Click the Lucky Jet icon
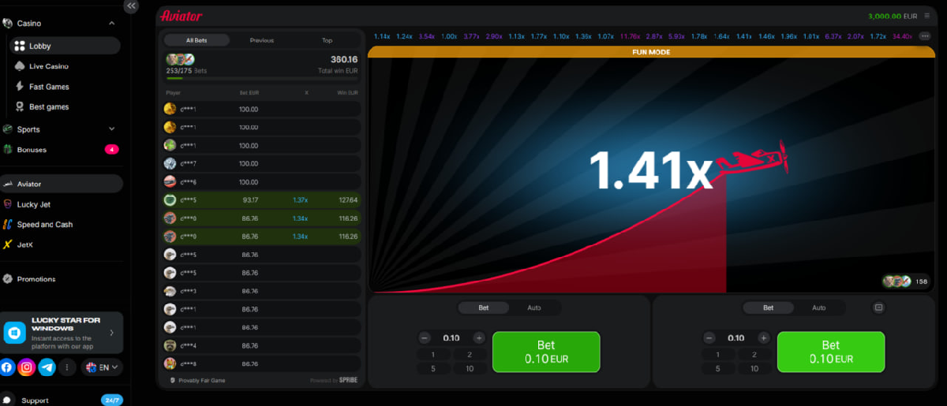The height and width of the screenshot is (406, 947). click(x=8, y=204)
